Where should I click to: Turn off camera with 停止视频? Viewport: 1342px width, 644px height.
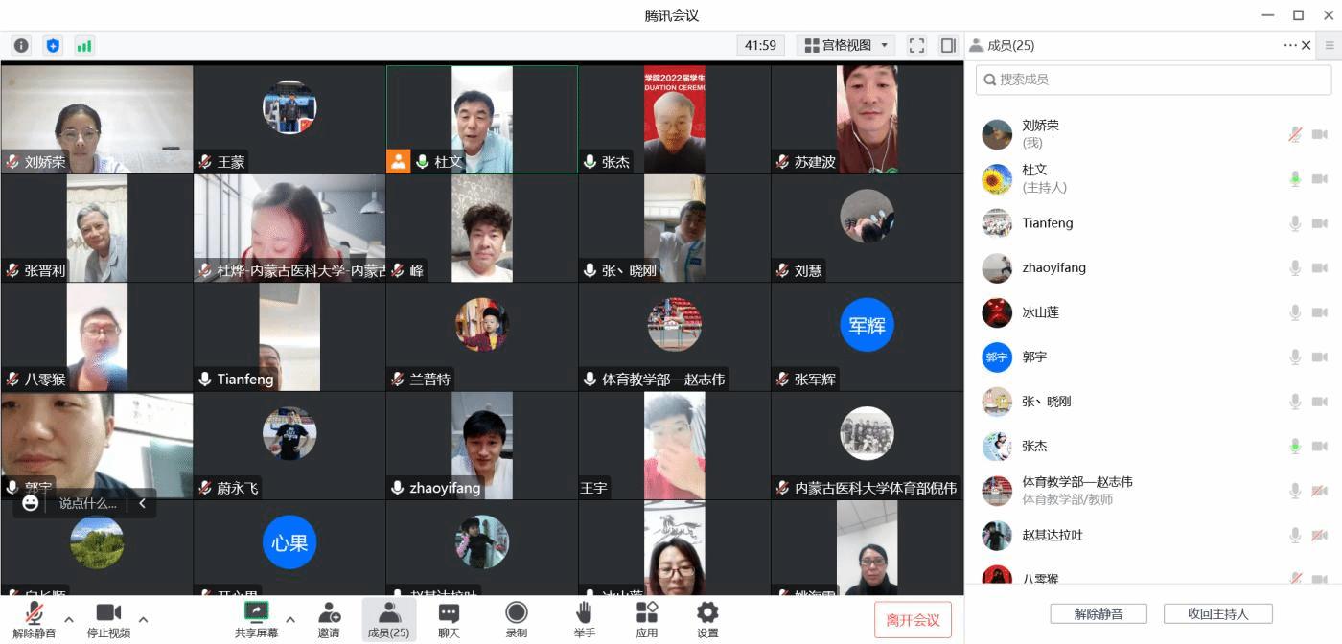[108, 619]
